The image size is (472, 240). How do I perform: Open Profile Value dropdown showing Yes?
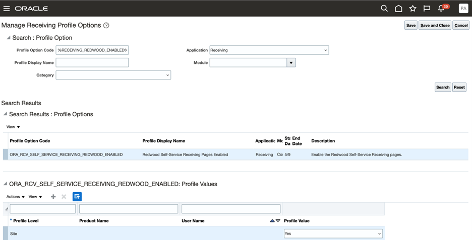pyautogui.click(x=333, y=233)
